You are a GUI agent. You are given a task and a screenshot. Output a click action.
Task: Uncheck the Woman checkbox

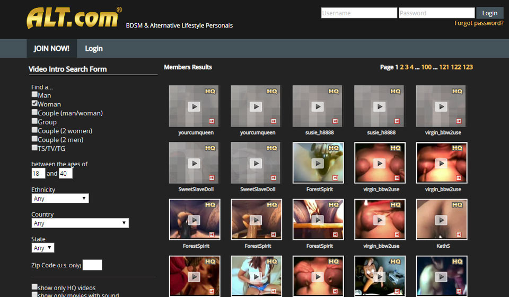34,104
